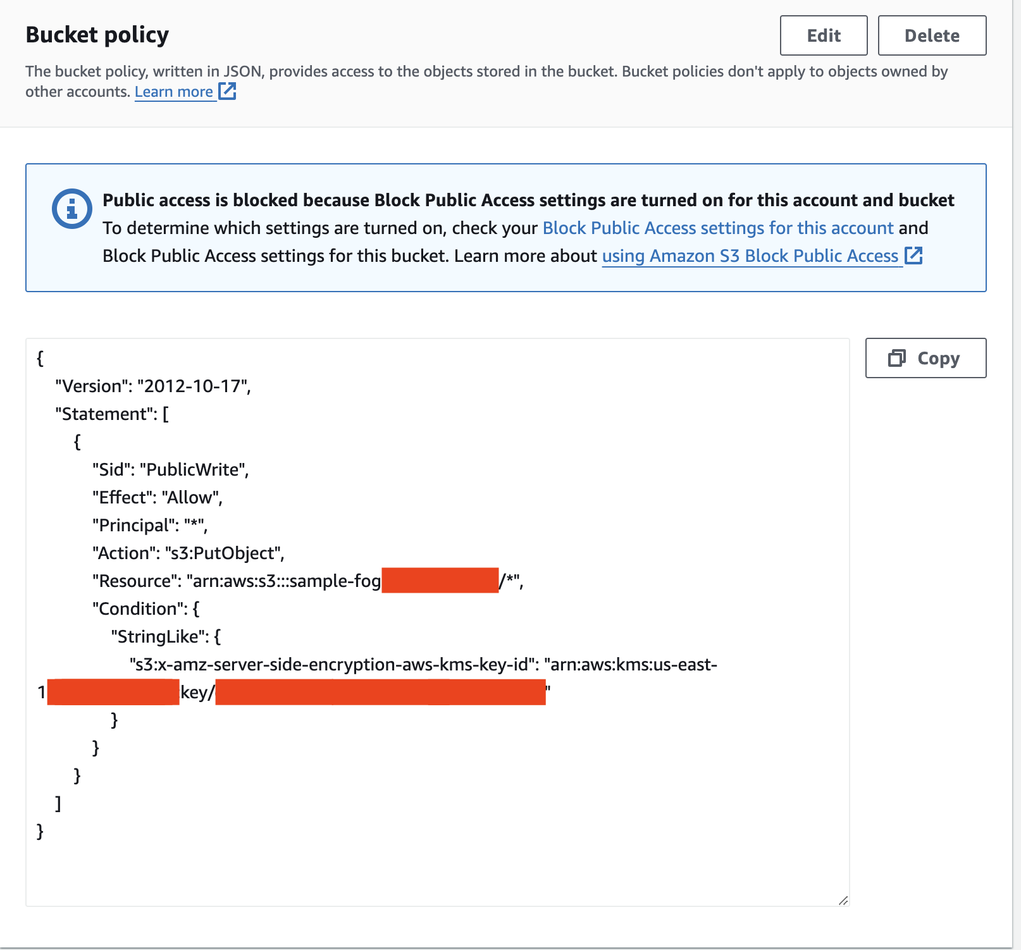Open the Learn more link

pyautogui.click(x=174, y=92)
